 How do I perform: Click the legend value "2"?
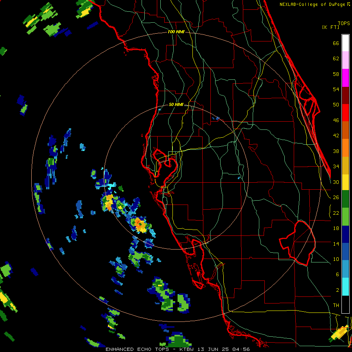pyautogui.click(x=338, y=290)
